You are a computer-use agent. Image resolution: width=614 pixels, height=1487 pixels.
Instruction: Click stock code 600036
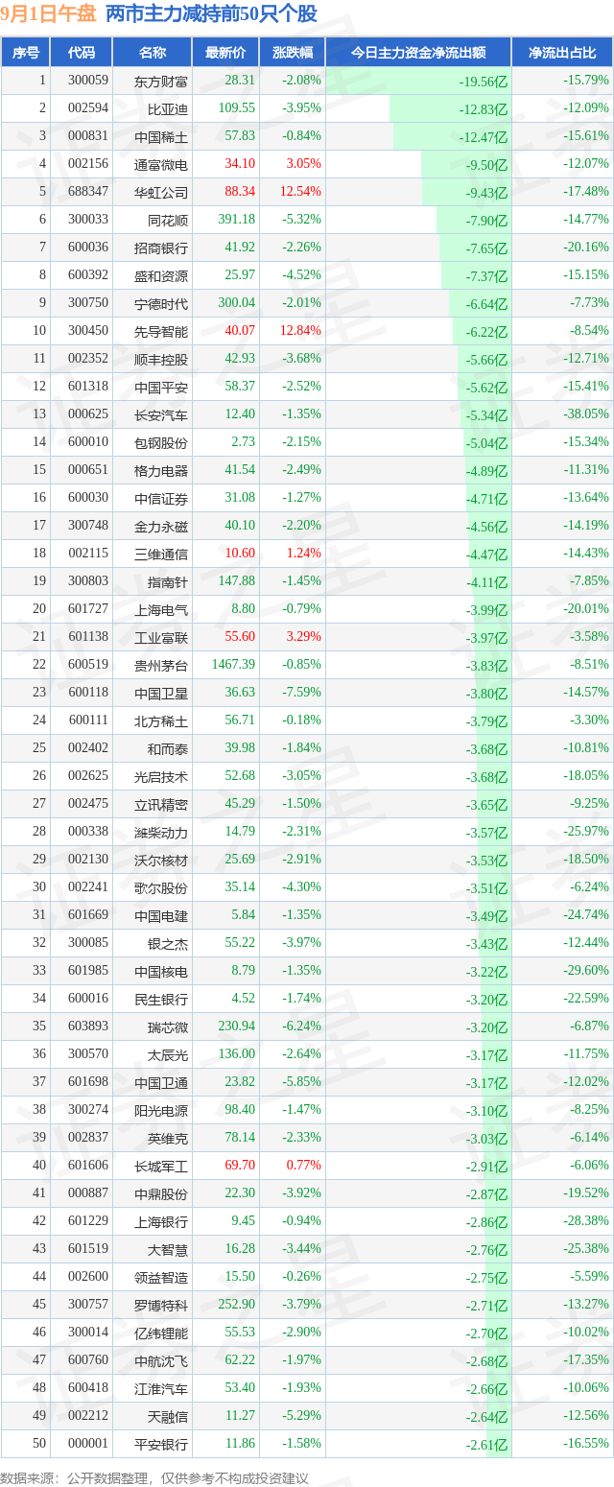click(88, 248)
